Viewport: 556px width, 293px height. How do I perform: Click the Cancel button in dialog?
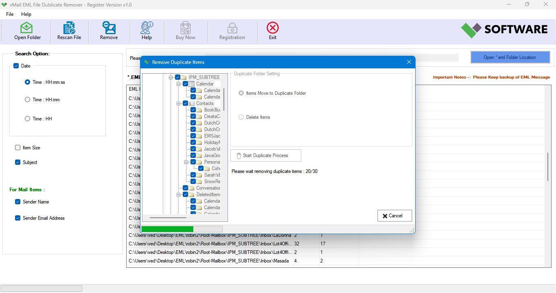click(395, 216)
